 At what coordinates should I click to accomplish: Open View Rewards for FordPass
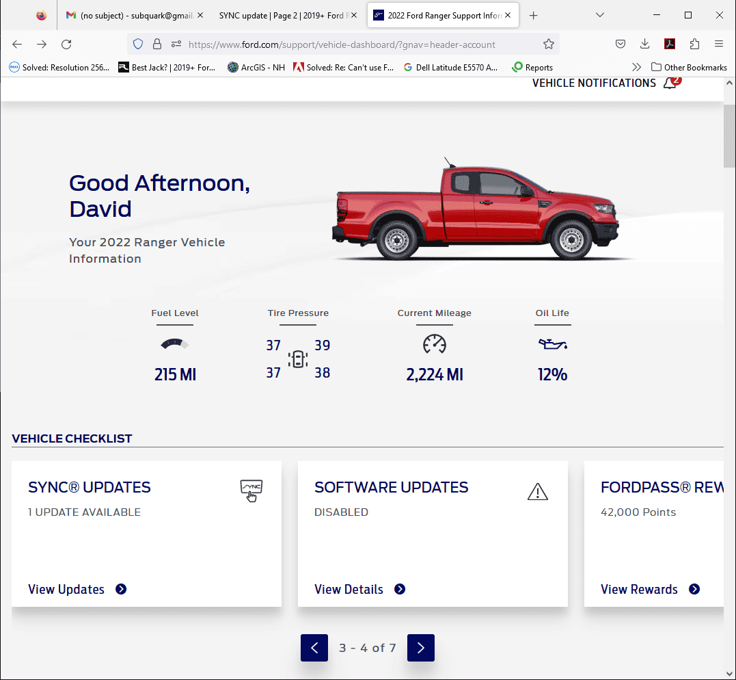tap(640, 589)
